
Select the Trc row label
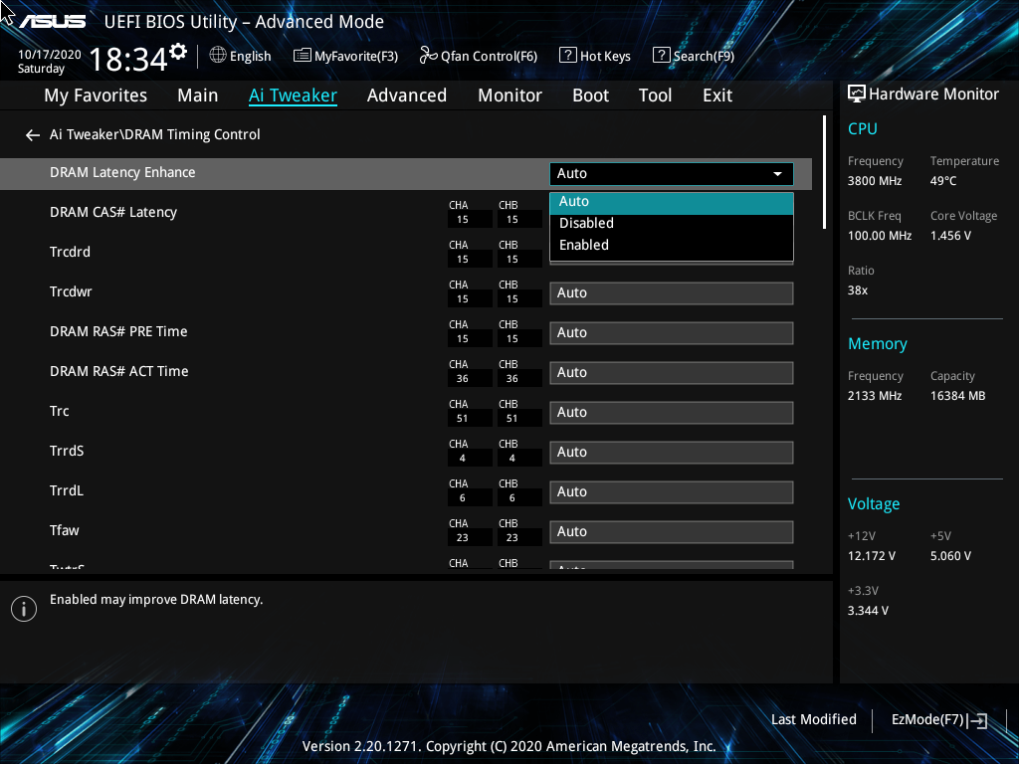(x=59, y=411)
